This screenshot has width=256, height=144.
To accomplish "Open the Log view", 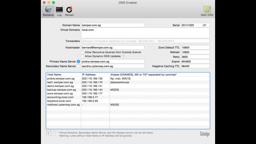I will point(59,11).
